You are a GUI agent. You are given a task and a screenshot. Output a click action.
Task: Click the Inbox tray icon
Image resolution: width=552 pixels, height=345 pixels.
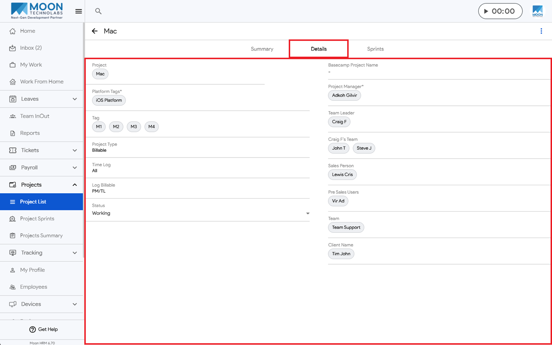coord(13,48)
